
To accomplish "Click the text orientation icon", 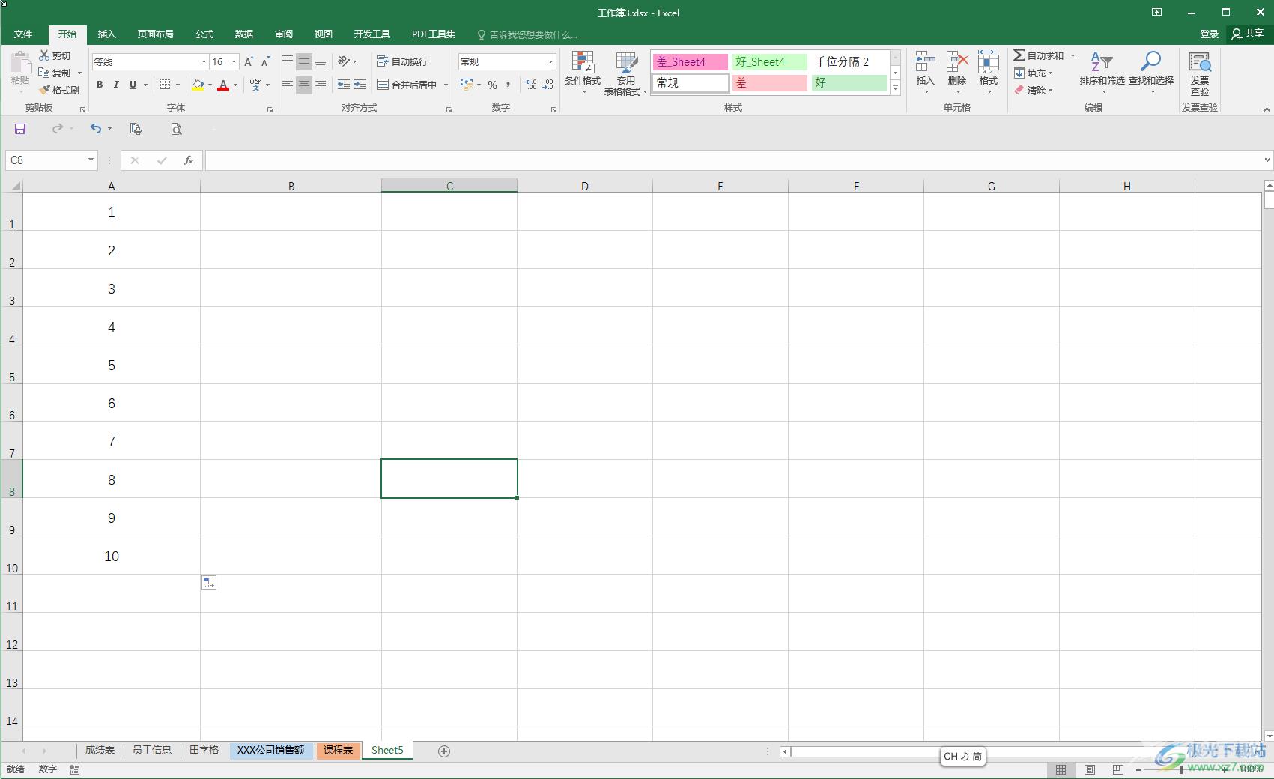I will click(344, 61).
